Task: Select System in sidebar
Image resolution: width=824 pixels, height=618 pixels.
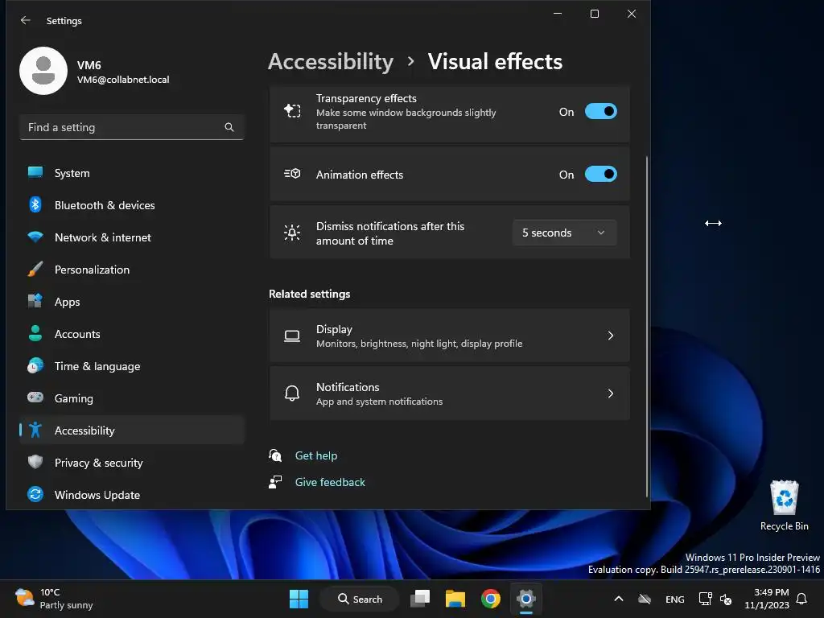Action: click(132, 173)
